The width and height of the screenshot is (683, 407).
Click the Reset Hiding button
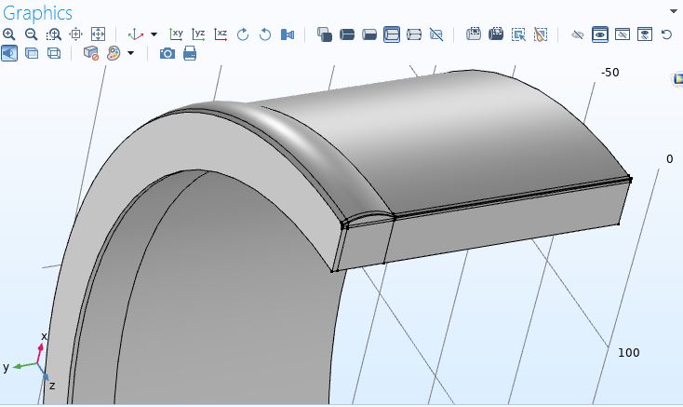click(x=666, y=34)
